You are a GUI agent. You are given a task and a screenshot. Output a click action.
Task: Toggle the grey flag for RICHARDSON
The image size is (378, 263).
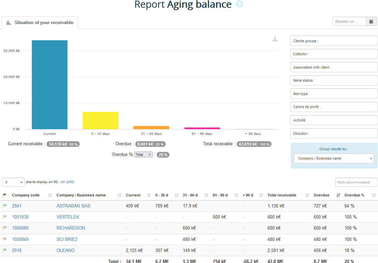[5, 228]
